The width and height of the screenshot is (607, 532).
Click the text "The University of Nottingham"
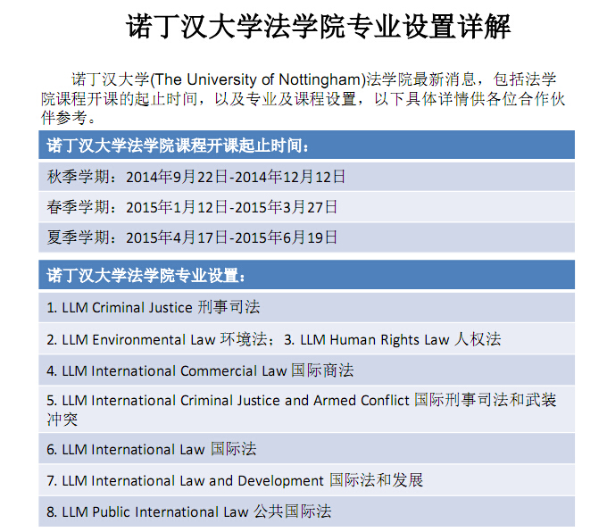pos(258,79)
